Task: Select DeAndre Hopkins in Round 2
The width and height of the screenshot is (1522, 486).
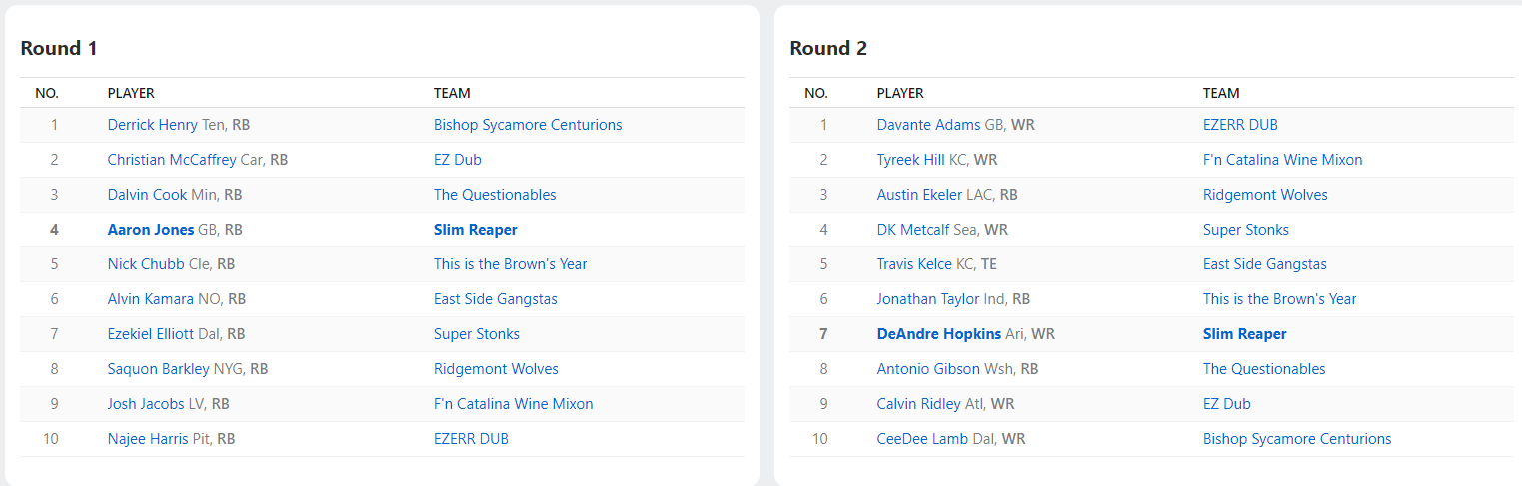Action: [939, 334]
